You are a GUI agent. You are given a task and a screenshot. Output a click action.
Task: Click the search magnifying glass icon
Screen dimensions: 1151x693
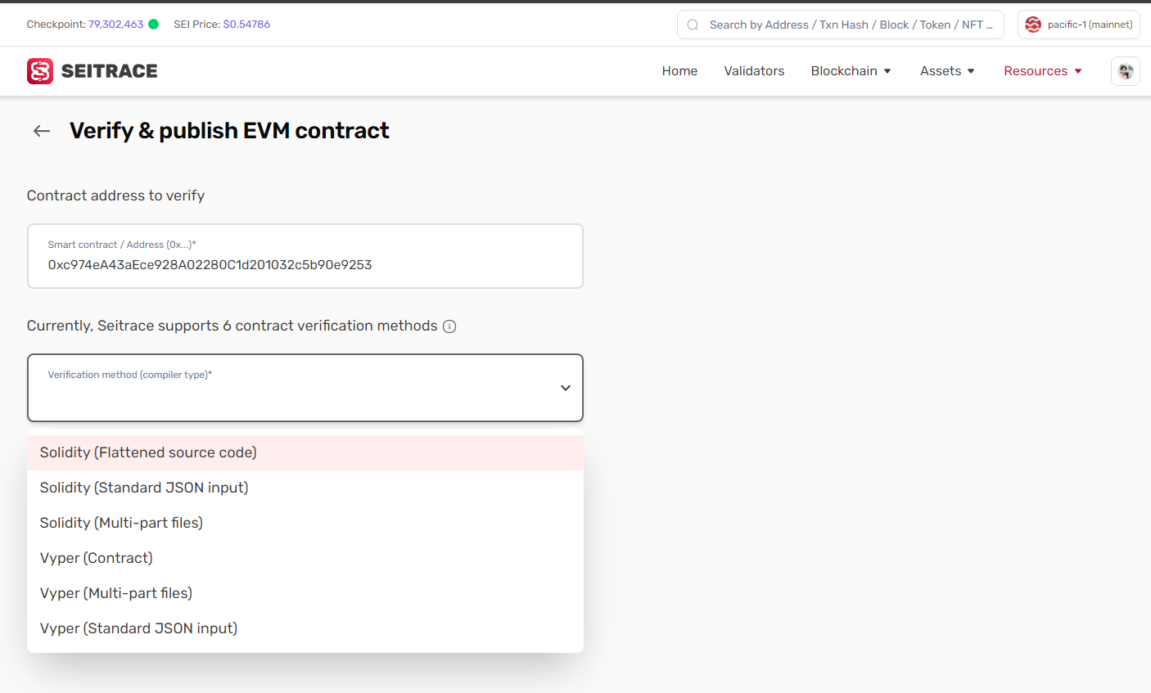click(693, 25)
